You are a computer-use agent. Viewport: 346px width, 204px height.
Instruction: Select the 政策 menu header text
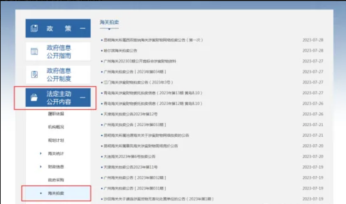59,28
